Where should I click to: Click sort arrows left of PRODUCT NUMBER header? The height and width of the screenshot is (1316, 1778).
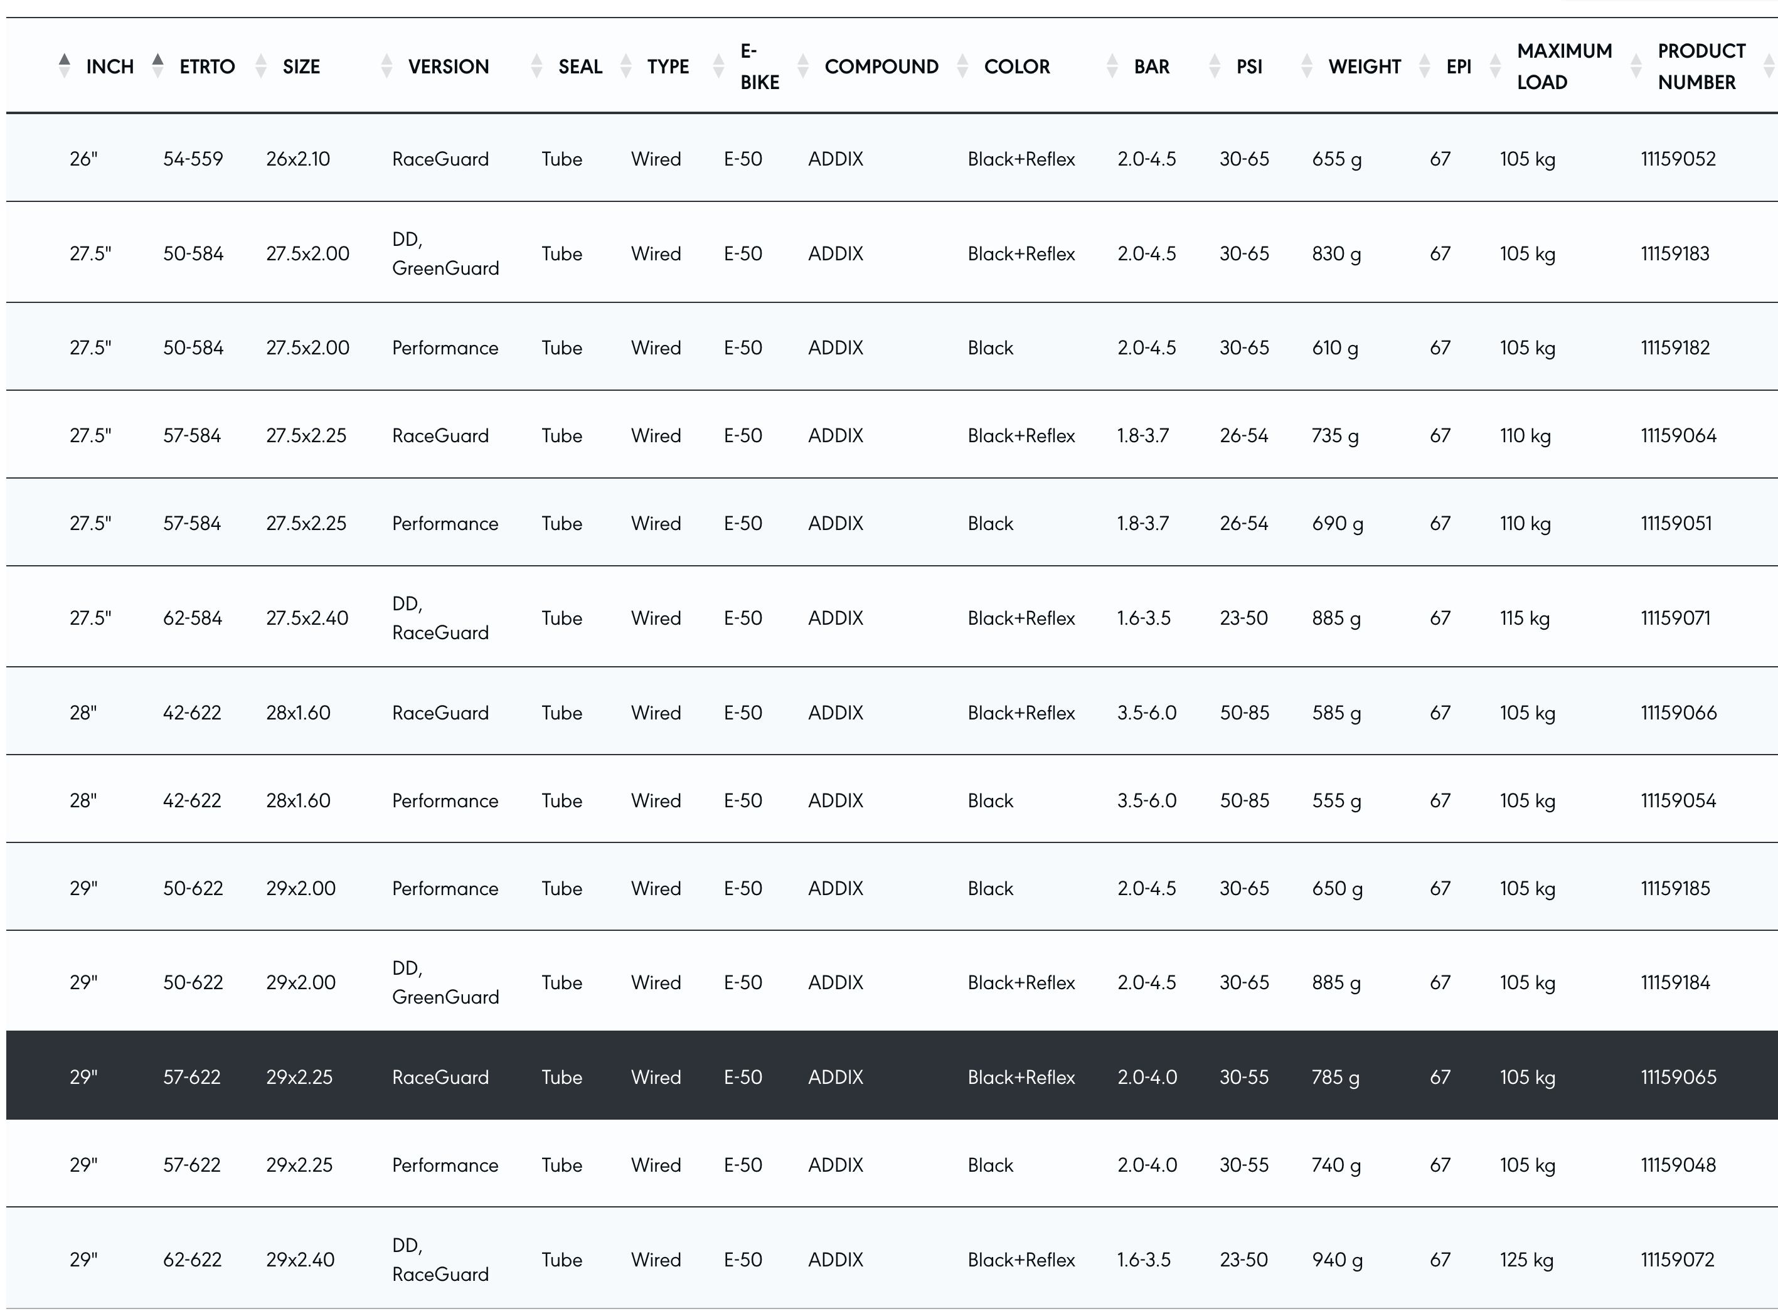pyautogui.click(x=1636, y=66)
